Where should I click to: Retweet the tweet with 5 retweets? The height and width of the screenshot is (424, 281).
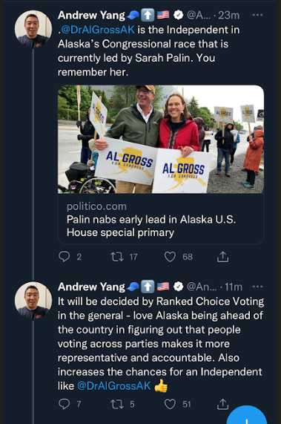[x=117, y=404]
